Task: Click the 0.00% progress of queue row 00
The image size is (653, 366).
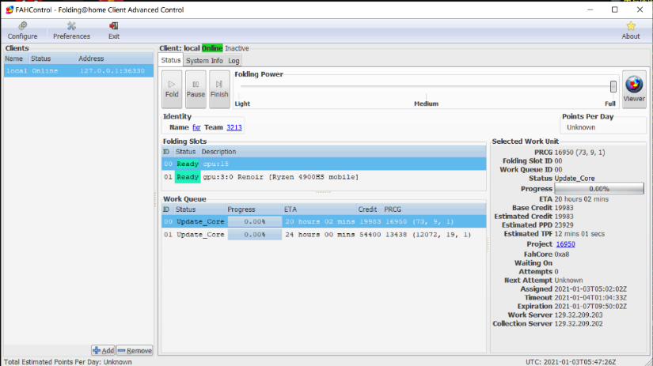Action: [x=254, y=221]
